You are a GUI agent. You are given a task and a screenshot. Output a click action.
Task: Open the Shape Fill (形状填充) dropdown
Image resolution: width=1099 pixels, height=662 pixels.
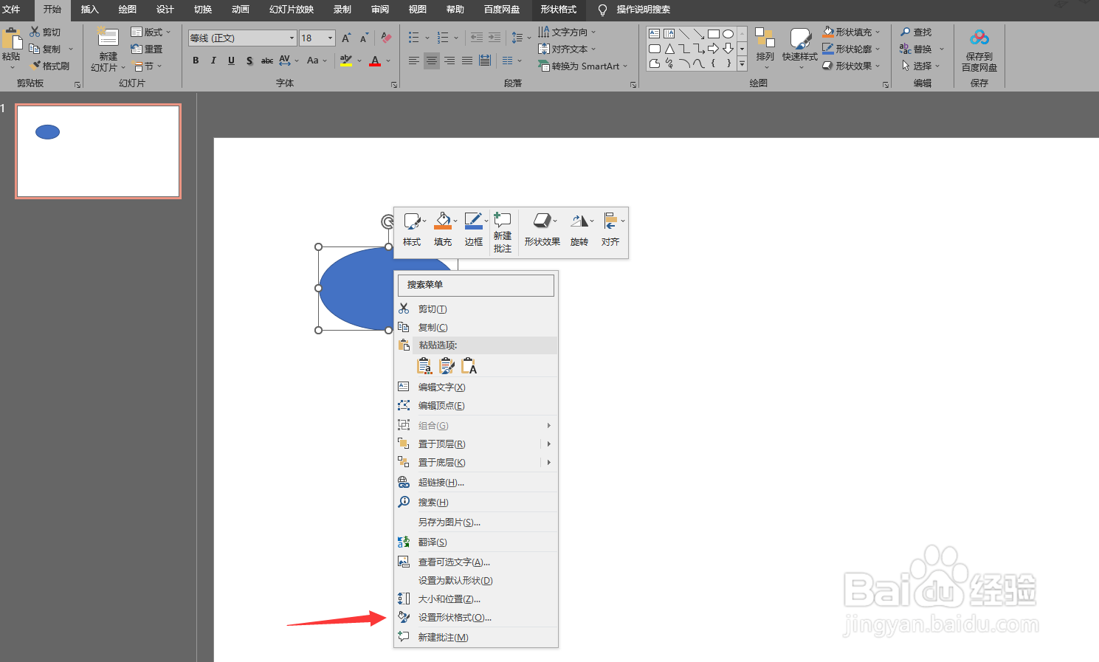point(851,32)
